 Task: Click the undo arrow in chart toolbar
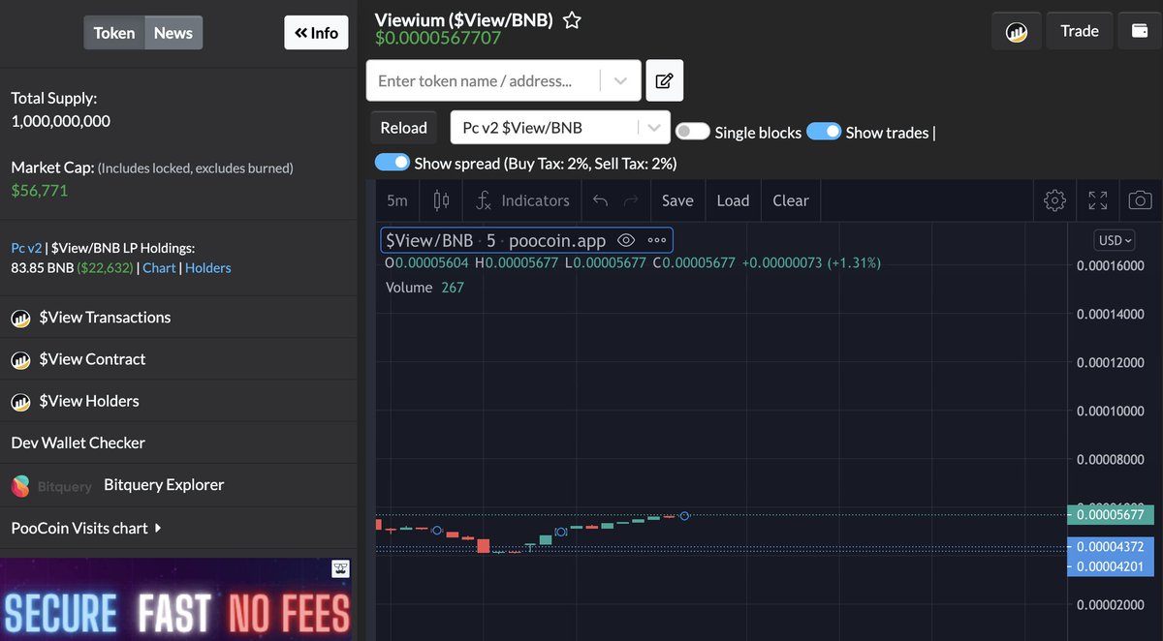point(600,200)
